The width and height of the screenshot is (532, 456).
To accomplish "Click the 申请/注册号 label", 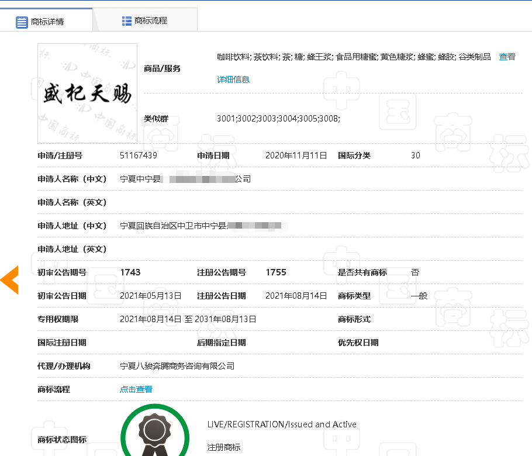I will click(60, 156).
